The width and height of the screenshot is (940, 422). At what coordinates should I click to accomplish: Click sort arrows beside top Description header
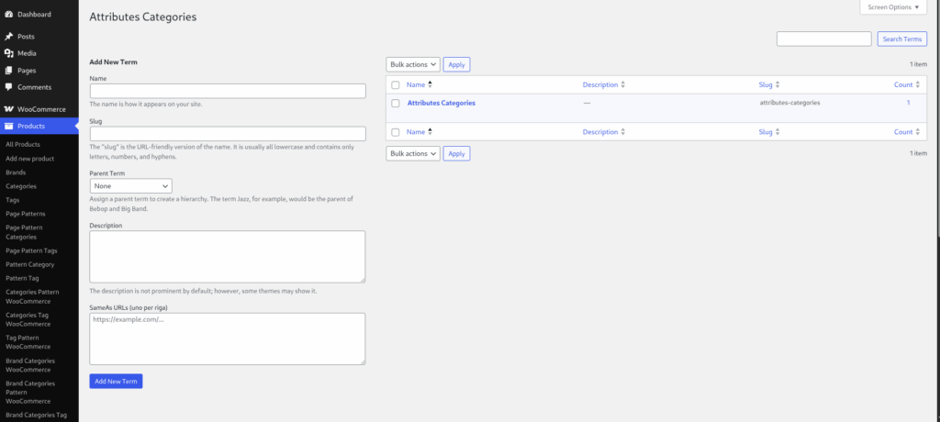pos(623,84)
